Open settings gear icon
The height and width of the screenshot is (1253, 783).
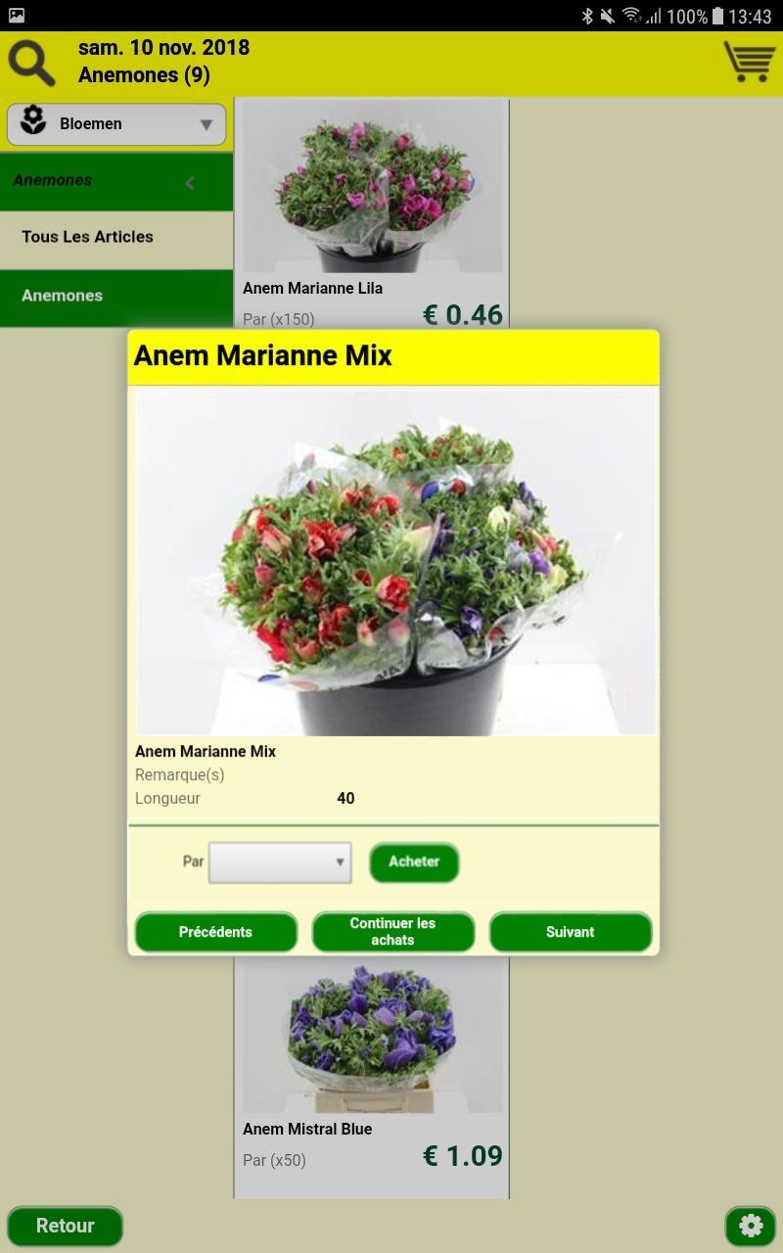[x=751, y=1226]
